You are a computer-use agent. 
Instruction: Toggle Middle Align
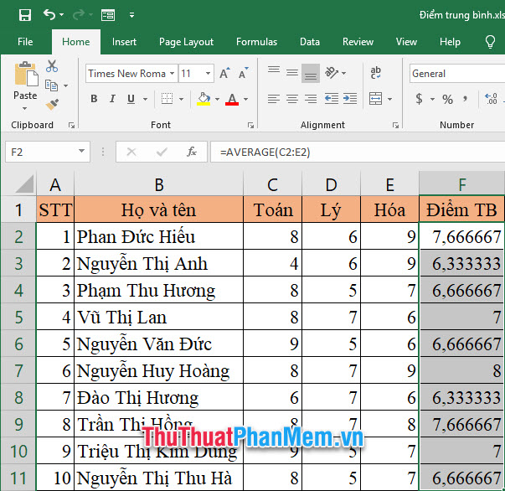[292, 74]
